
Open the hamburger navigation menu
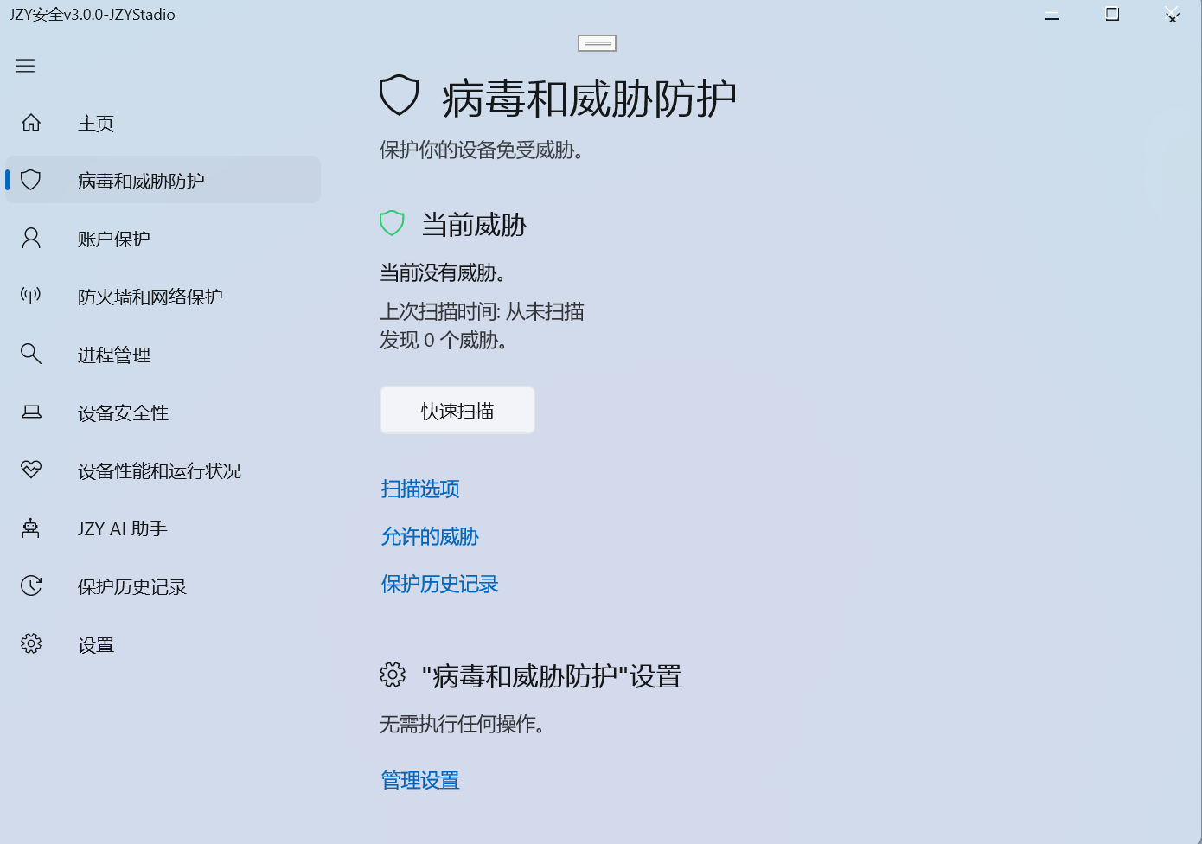(x=25, y=66)
